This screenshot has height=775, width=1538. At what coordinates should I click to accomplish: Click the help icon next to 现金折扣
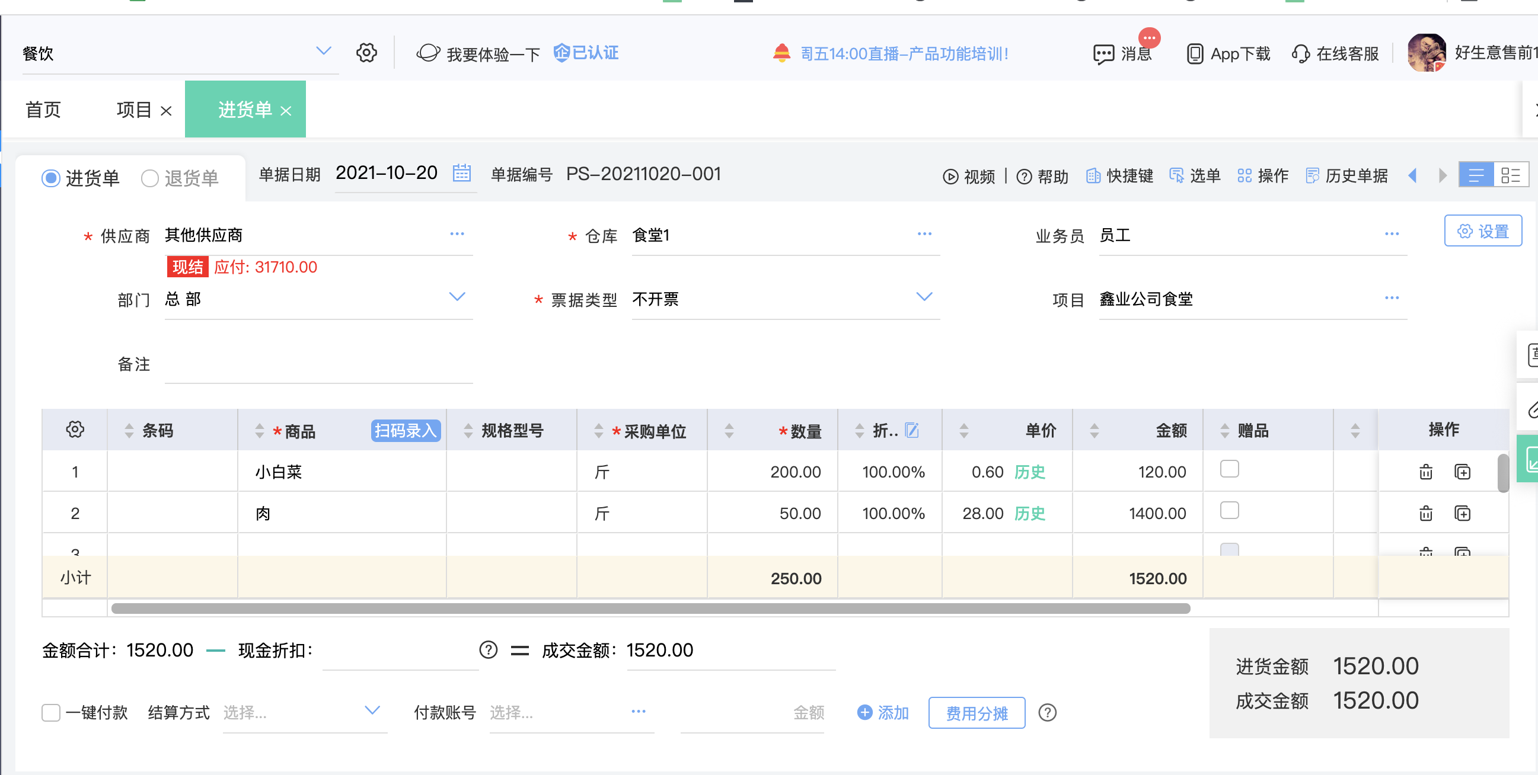(x=488, y=650)
